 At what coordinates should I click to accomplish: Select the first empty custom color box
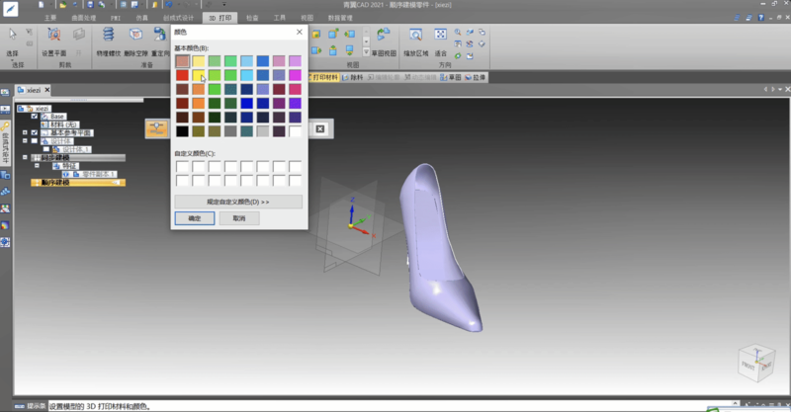[x=182, y=166]
